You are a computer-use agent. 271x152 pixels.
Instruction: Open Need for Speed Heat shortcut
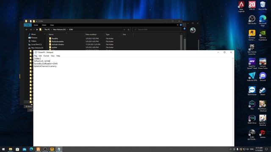252,64
